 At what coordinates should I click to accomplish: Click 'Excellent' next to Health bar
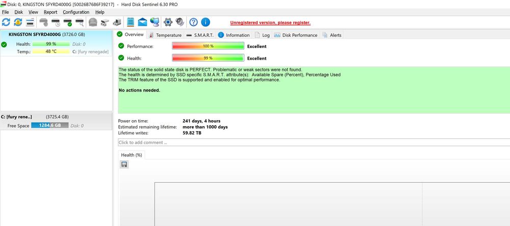tap(257, 58)
